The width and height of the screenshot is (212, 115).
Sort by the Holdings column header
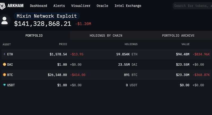(131, 45)
